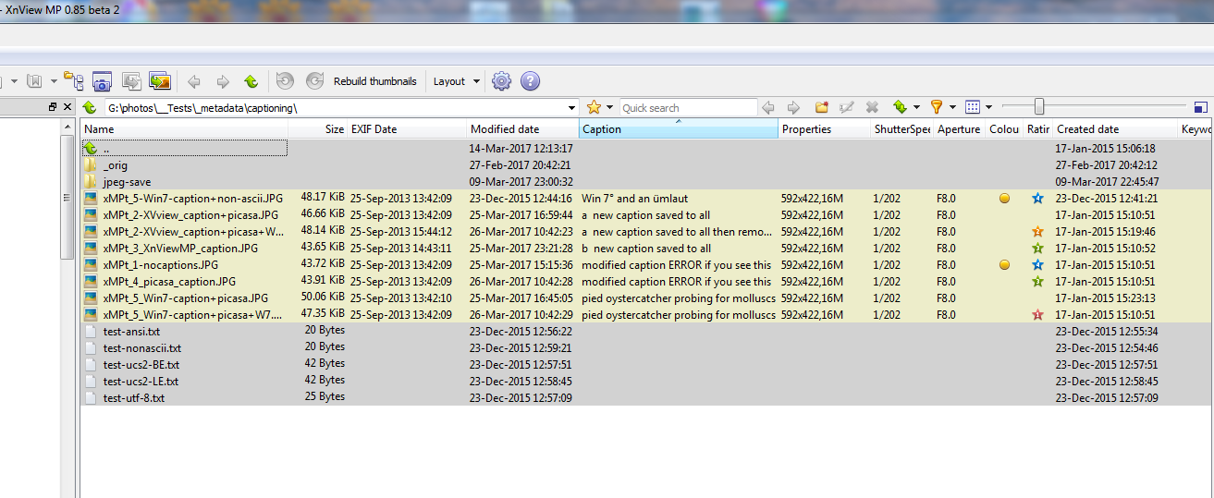Launch the slideshow picture icon
The image size is (1214, 498).
(x=160, y=81)
